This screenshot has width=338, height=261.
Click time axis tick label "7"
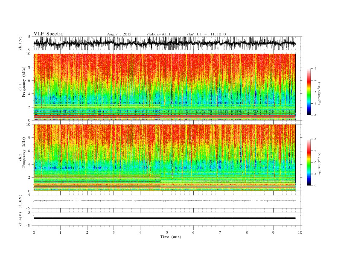click(x=220, y=232)
